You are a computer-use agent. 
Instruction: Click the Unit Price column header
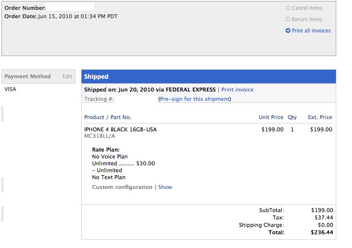point(271,117)
